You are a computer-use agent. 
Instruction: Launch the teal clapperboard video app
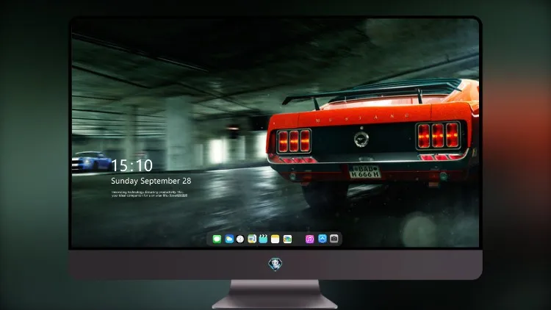[263, 239]
